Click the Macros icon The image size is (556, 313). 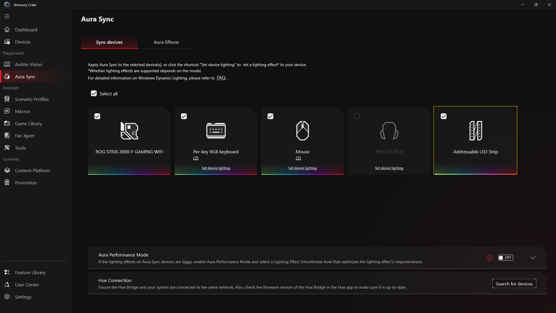pos(7,111)
